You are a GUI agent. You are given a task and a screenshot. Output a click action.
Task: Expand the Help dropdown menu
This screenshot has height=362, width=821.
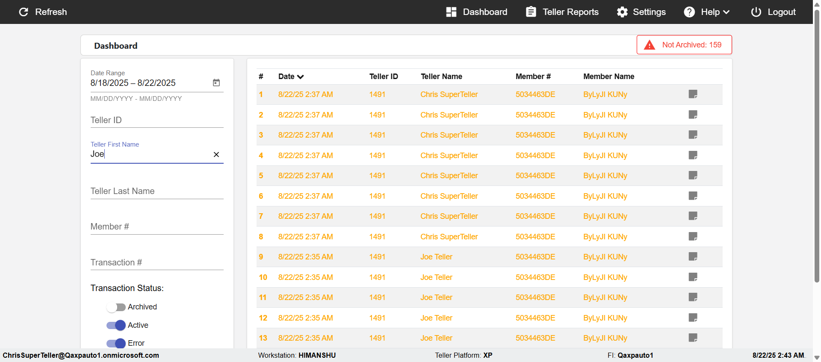point(706,12)
